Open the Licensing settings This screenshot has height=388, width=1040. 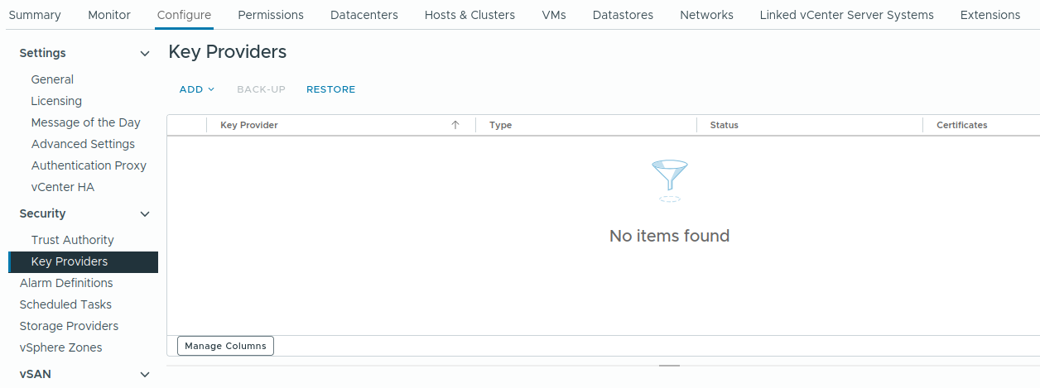pyautogui.click(x=56, y=101)
